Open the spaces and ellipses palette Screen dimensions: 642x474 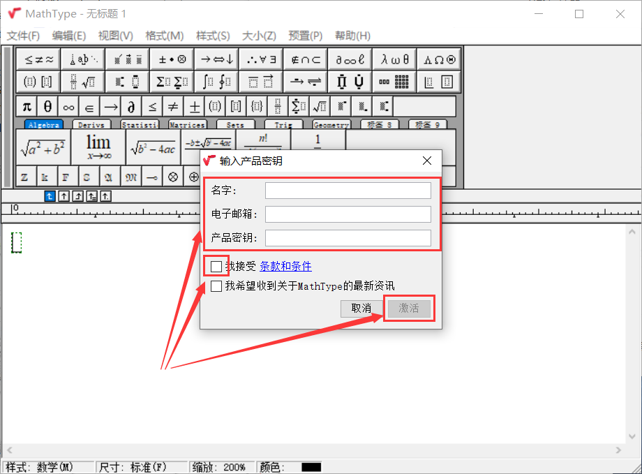tap(84, 60)
